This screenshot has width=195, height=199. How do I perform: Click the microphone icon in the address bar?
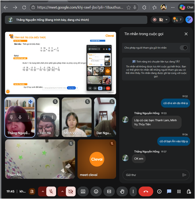click(135, 8)
